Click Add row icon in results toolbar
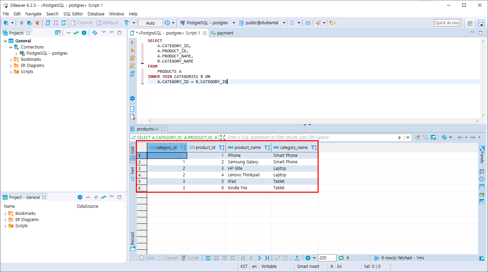 click(x=216, y=258)
